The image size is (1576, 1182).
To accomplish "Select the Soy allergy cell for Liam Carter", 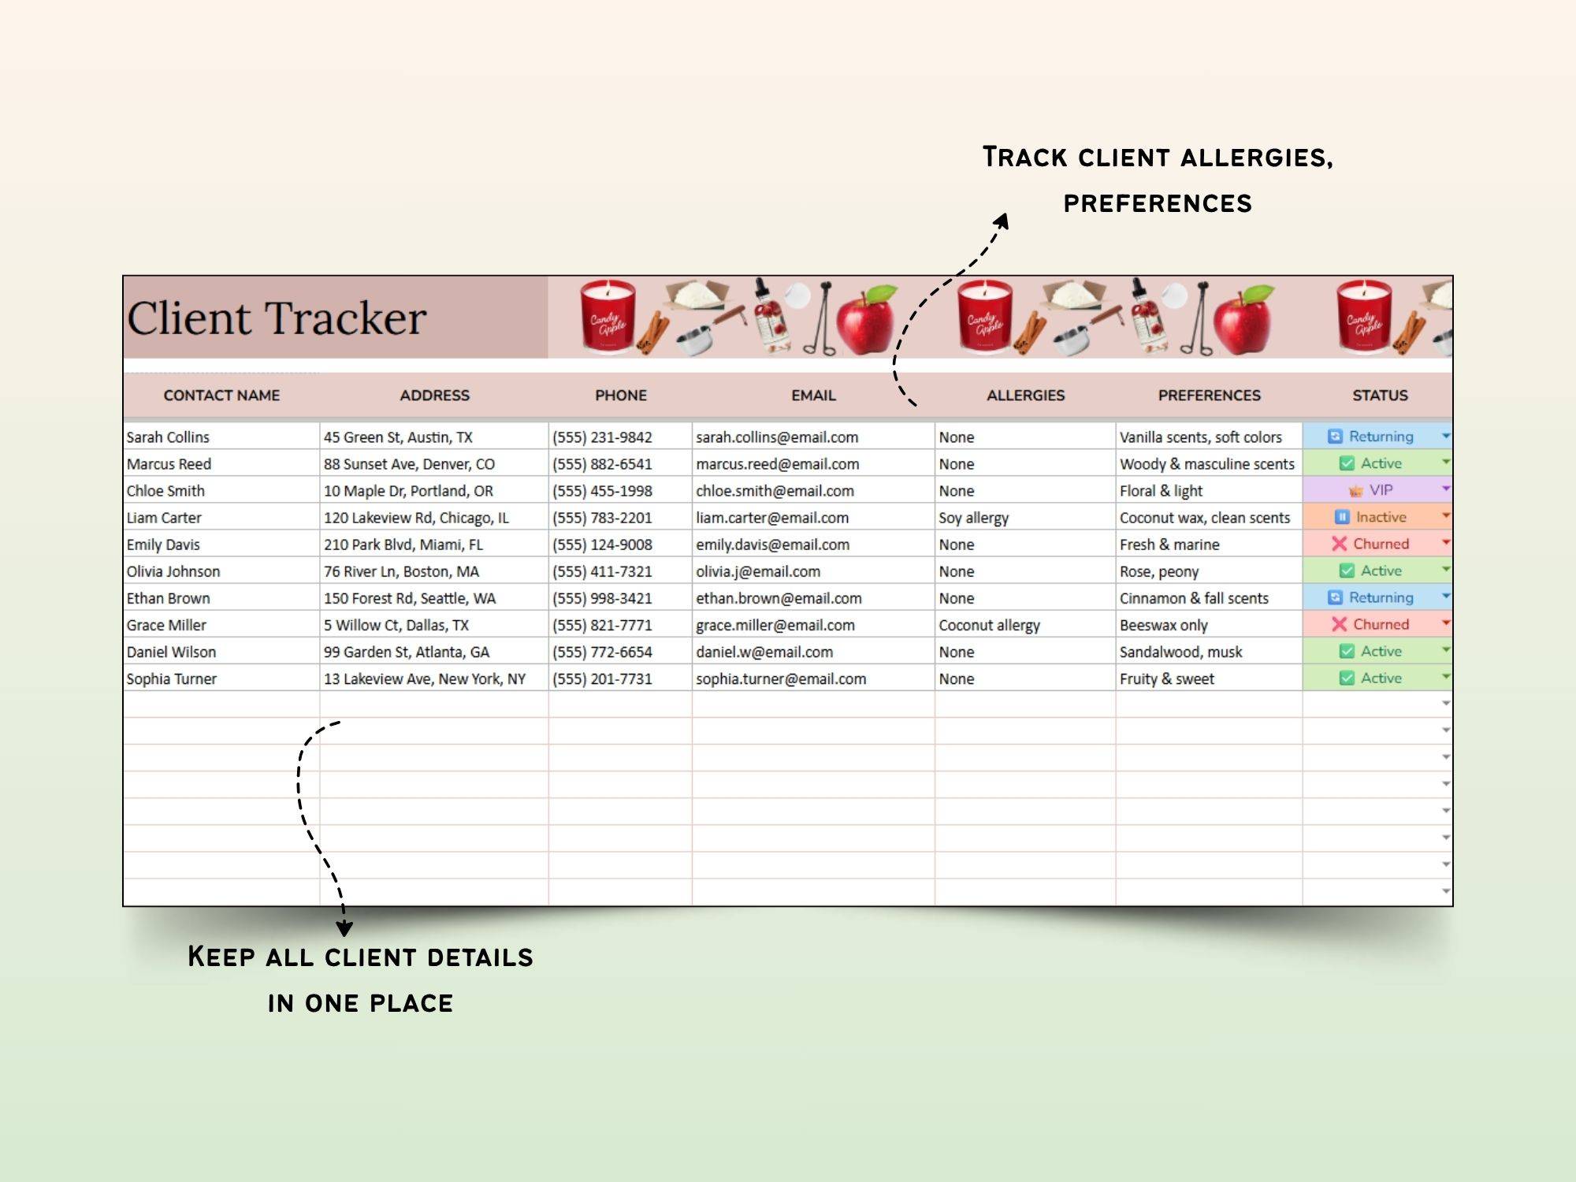I will point(973,518).
